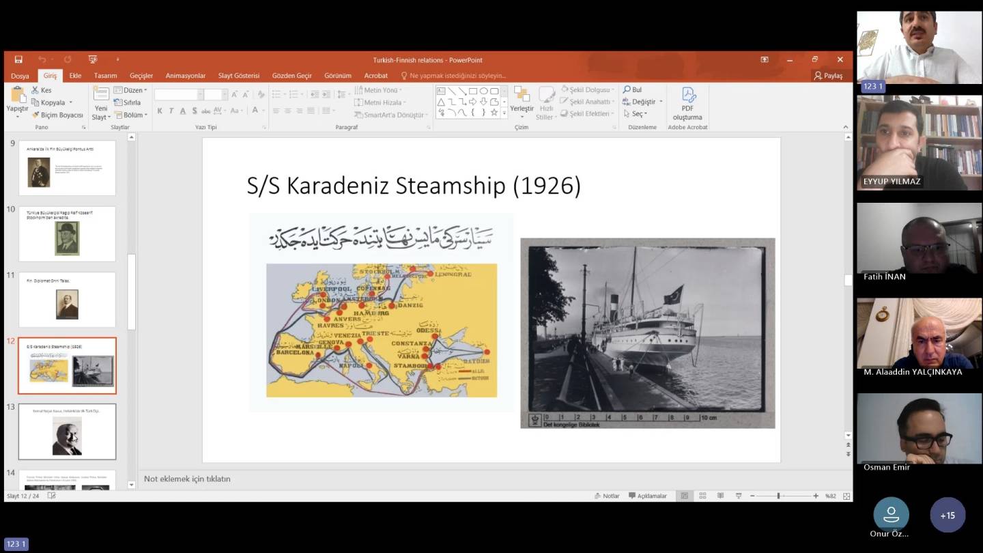Select rectangle shape in shapes gallery
Screen dimensions: 983x553
(473, 91)
